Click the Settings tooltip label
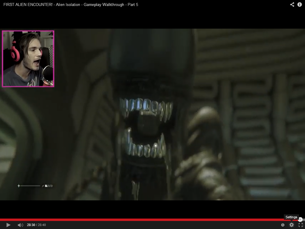 click(x=291, y=217)
